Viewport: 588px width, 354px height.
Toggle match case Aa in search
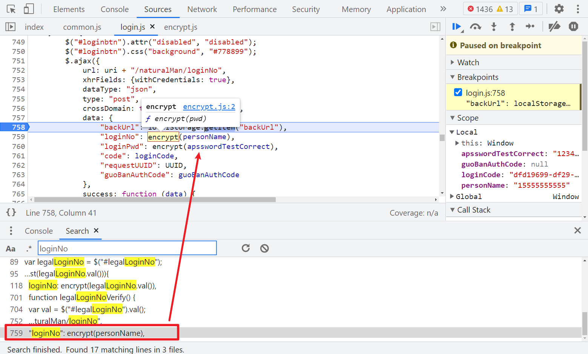(x=11, y=248)
